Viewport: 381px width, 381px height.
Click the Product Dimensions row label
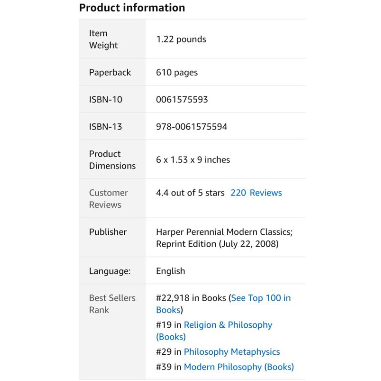pos(112,160)
